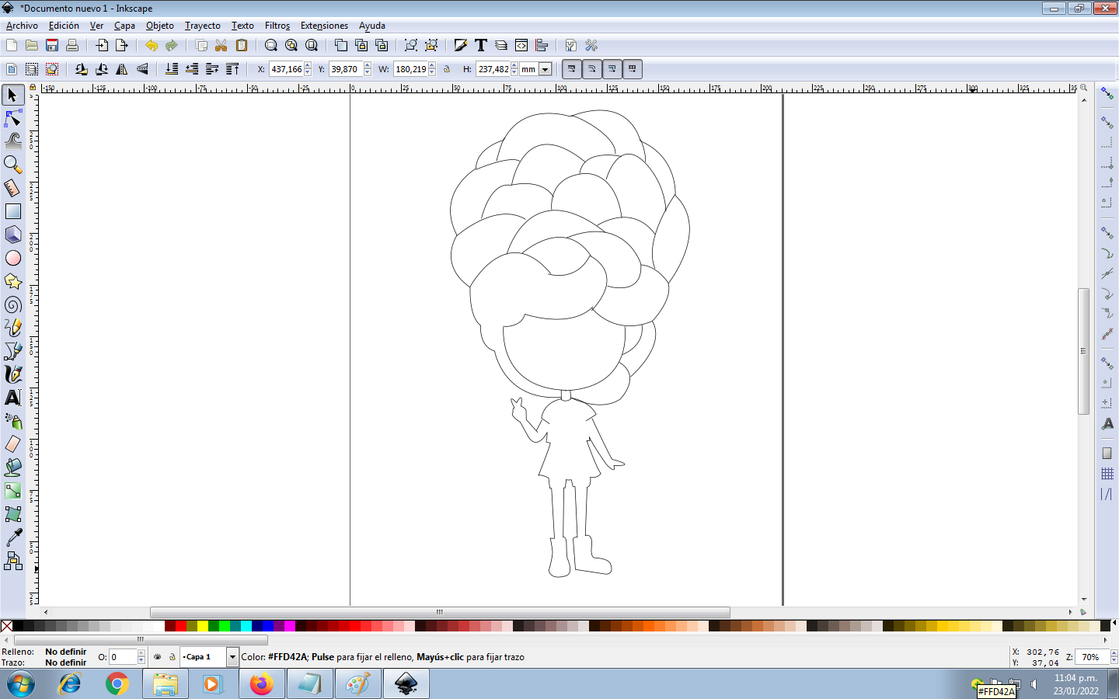Toggle Capa 1 layer lock

click(x=173, y=657)
